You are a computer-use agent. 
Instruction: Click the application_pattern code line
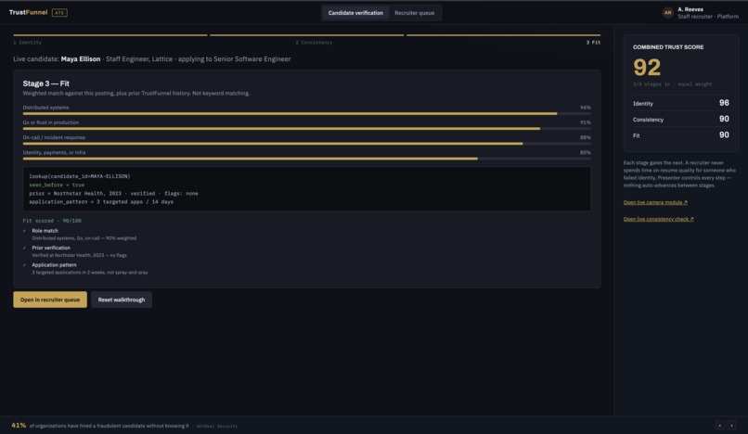101,202
